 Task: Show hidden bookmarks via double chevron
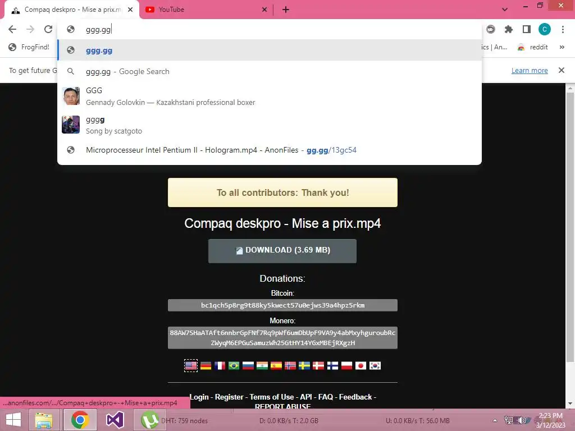[562, 47]
